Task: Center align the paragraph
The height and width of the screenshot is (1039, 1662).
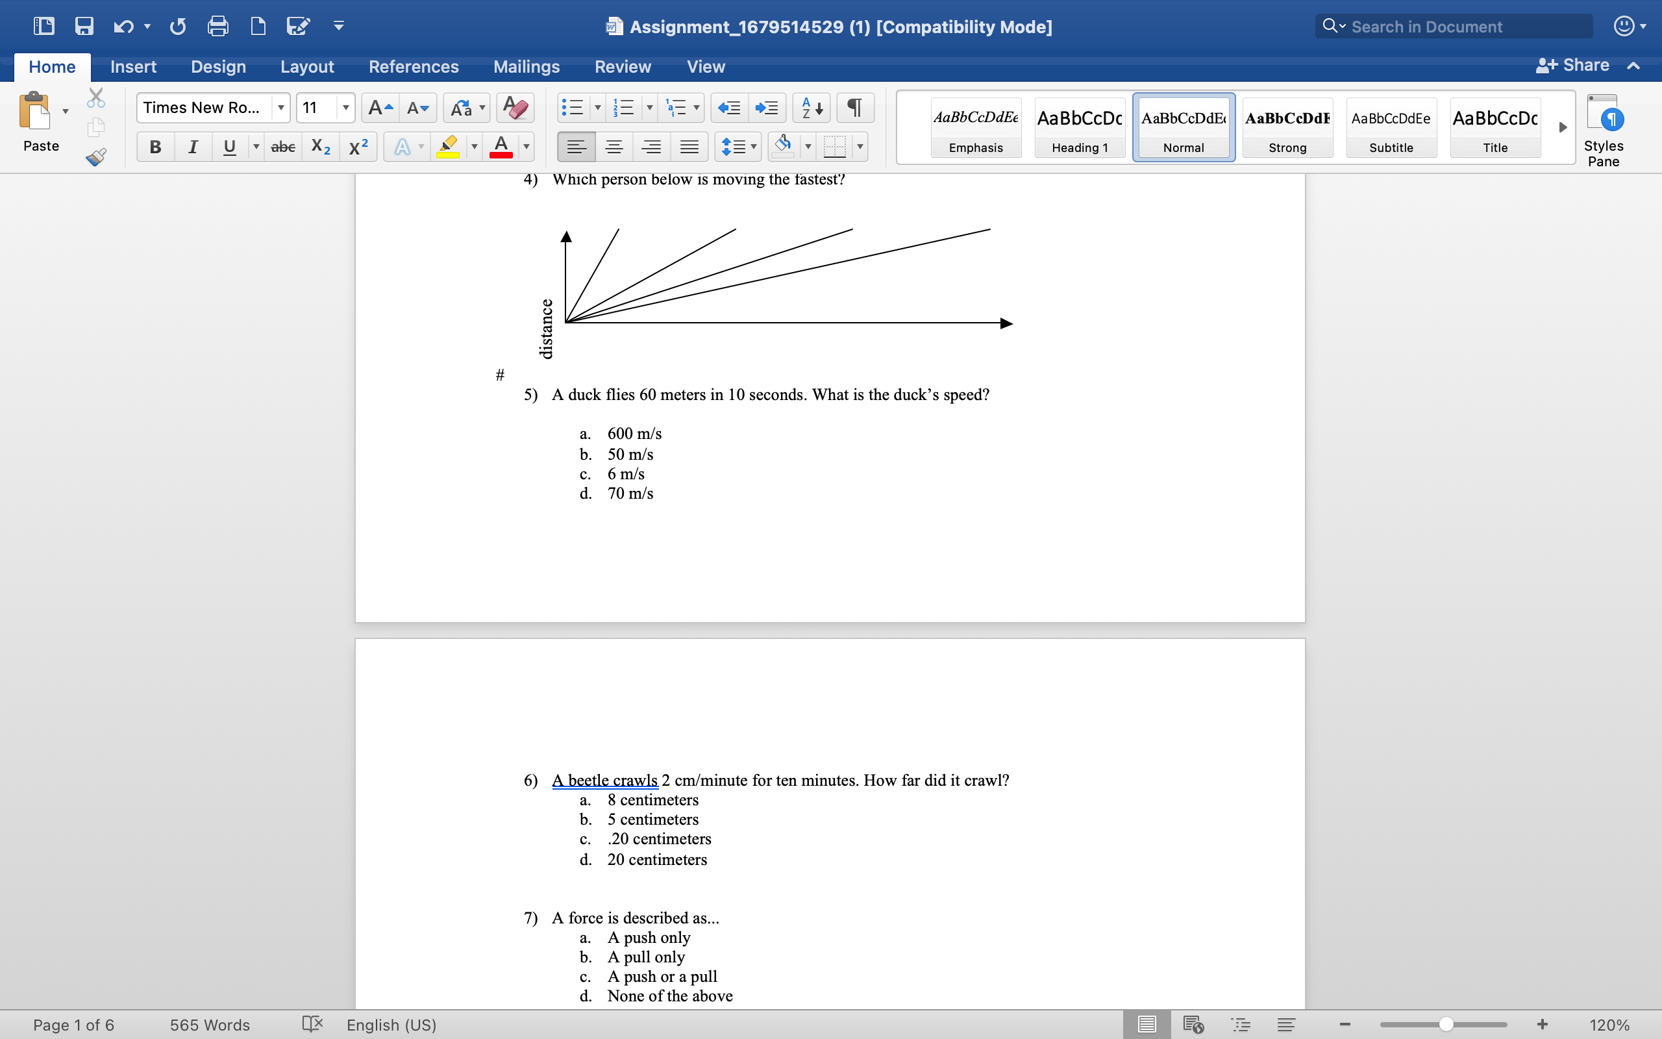Action: click(x=614, y=146)
